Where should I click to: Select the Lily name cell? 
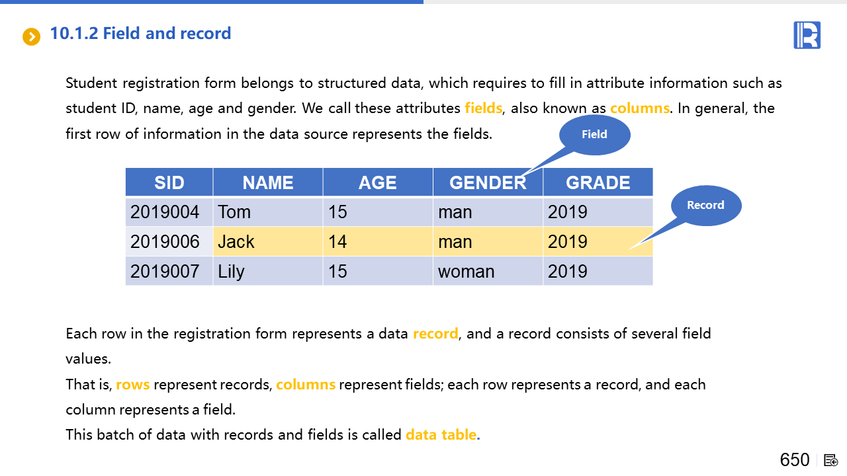[x=268, y=272]
